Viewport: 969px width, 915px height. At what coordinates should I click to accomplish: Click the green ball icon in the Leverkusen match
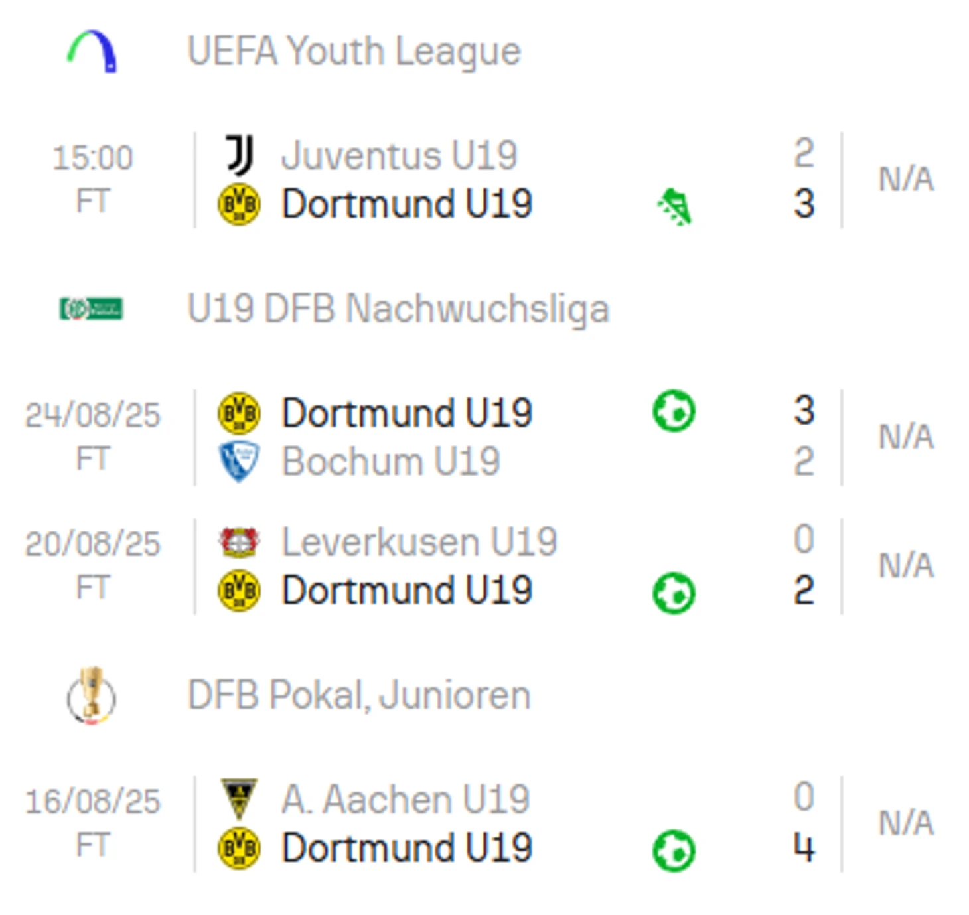point(674,593)
